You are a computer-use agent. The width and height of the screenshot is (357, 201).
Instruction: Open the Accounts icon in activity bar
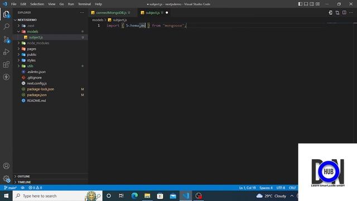click(6, 166)
